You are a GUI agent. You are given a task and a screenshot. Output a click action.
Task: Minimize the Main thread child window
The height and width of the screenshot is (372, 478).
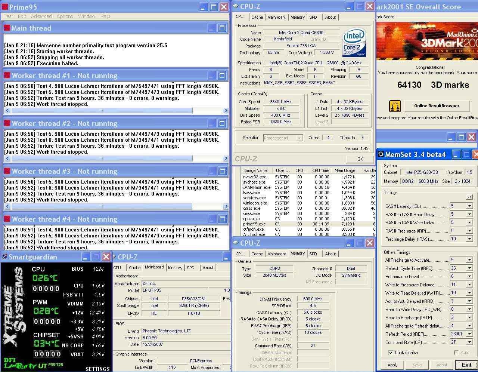[x=212, y=28]
